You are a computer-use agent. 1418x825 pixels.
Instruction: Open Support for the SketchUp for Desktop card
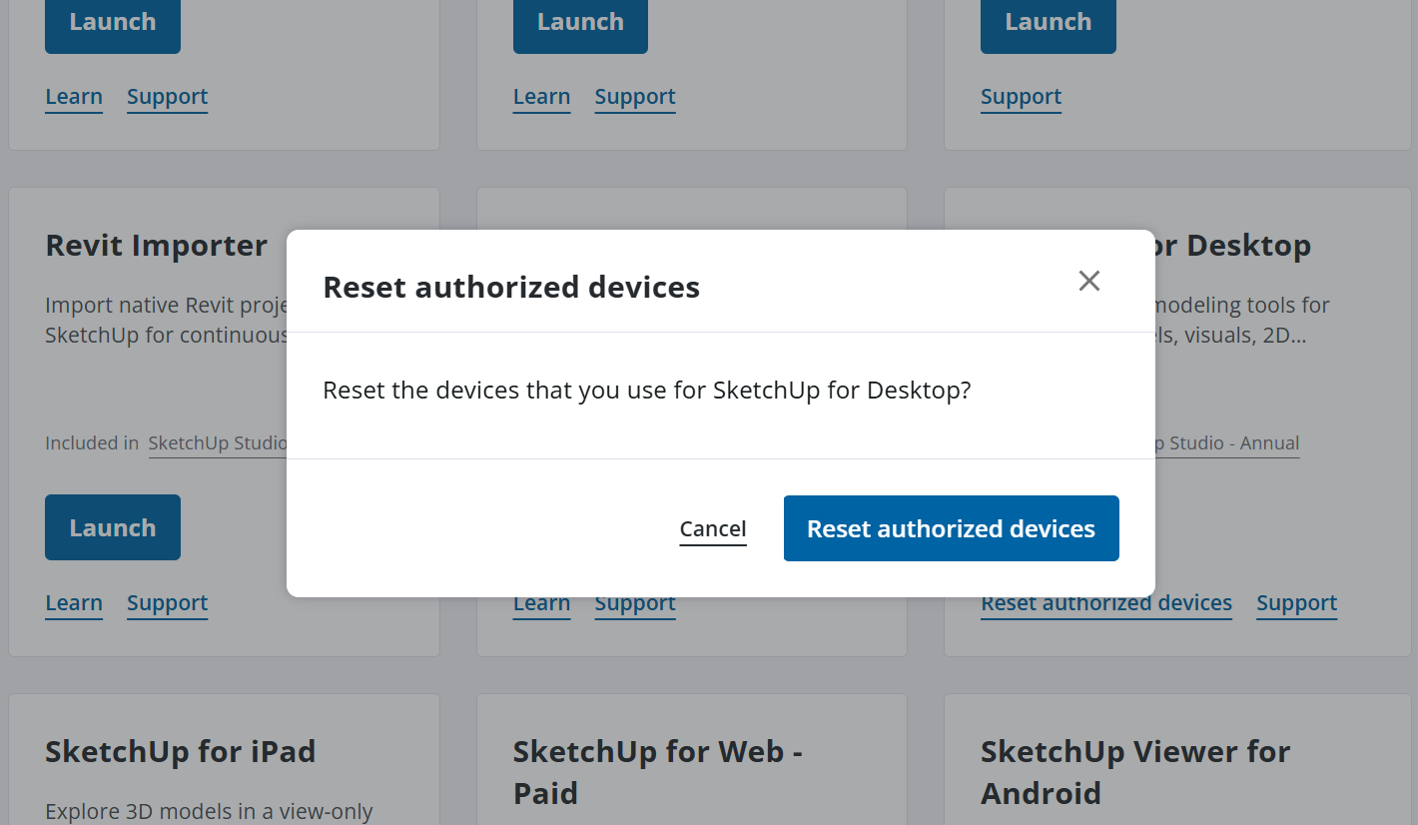coord(1296,602)
